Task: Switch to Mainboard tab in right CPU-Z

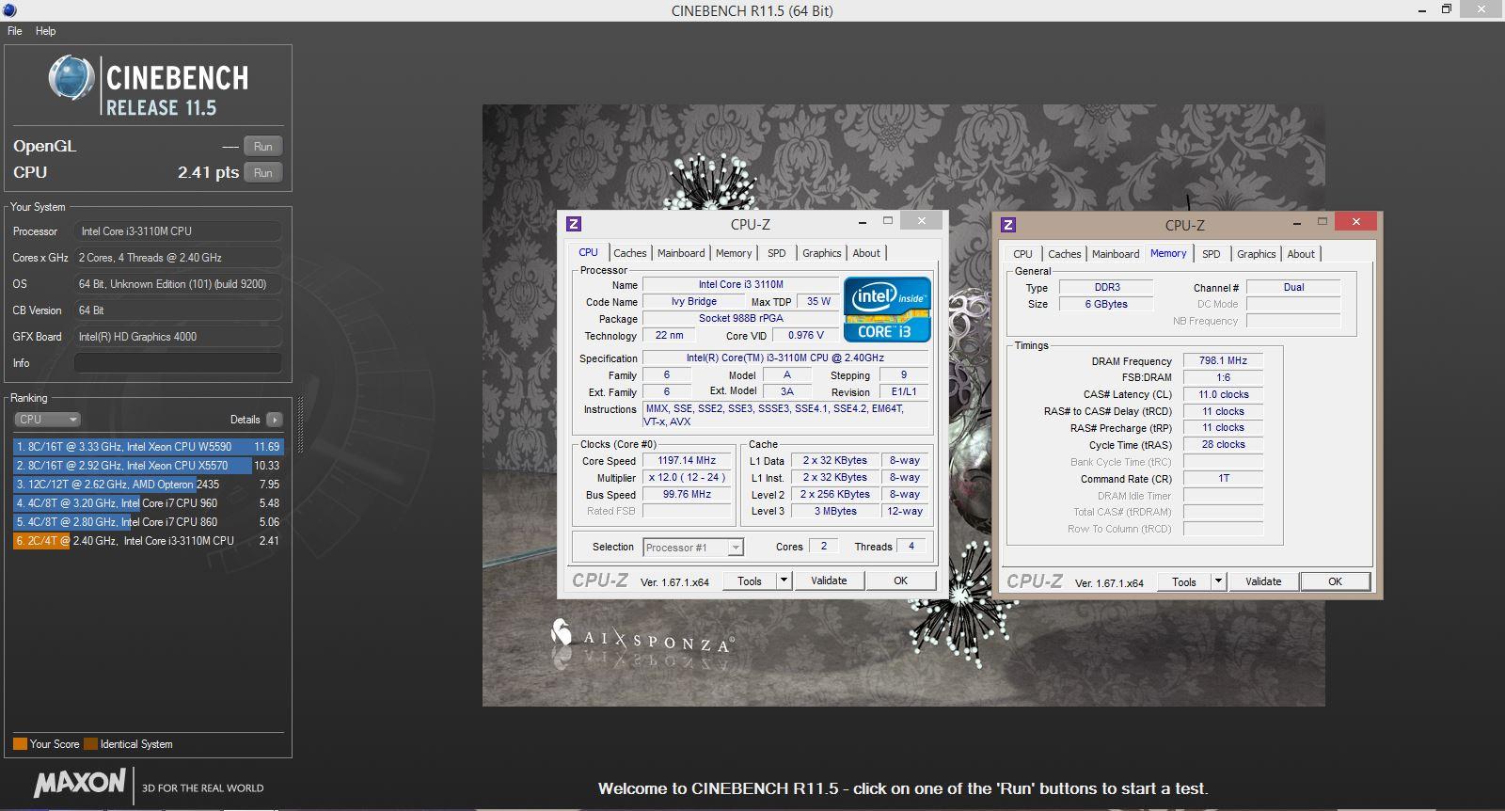Action: (1116, 254)
